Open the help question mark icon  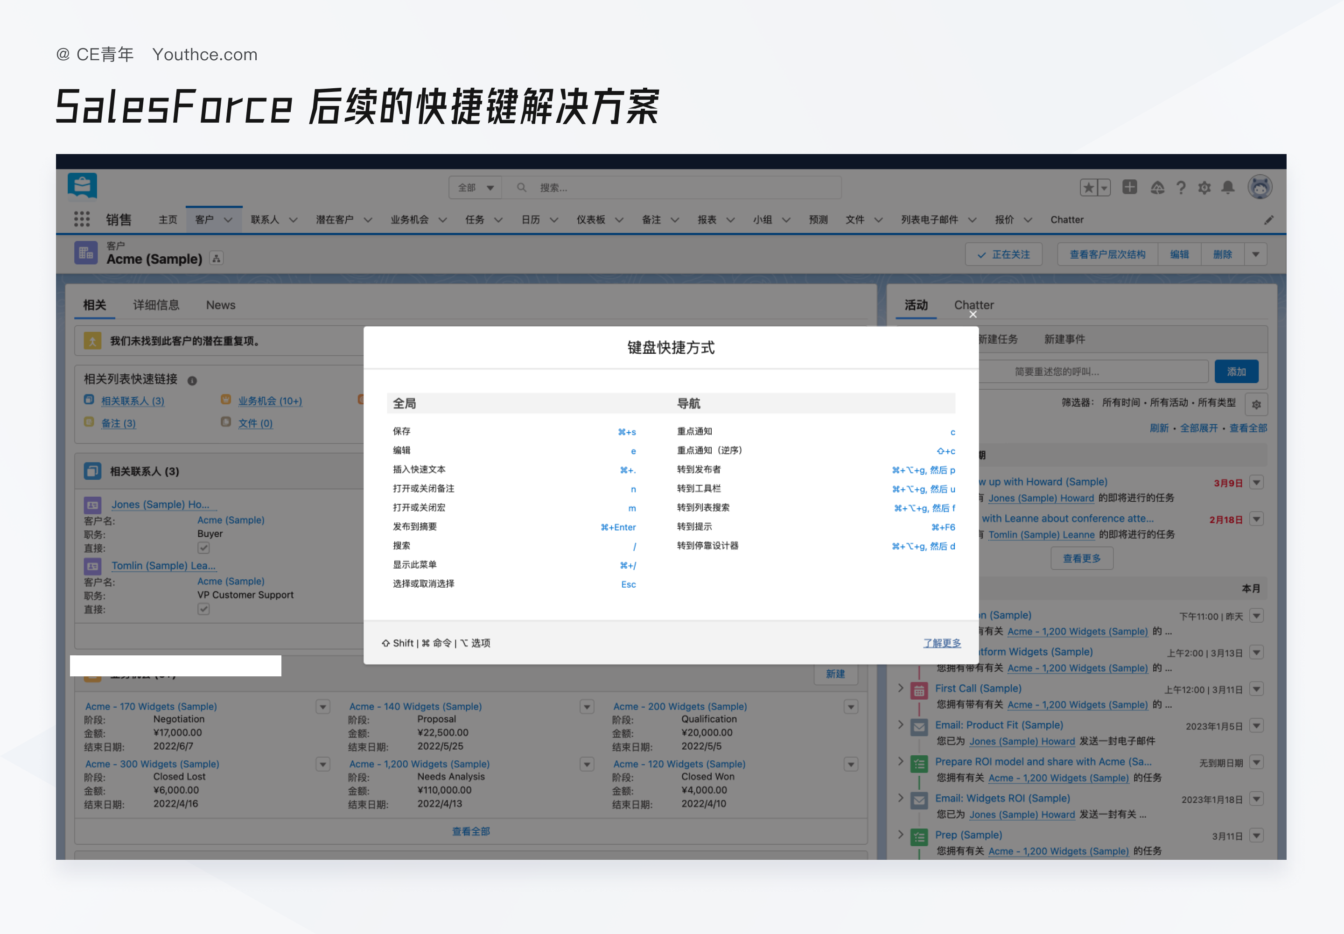click(x=1181, y=188)
